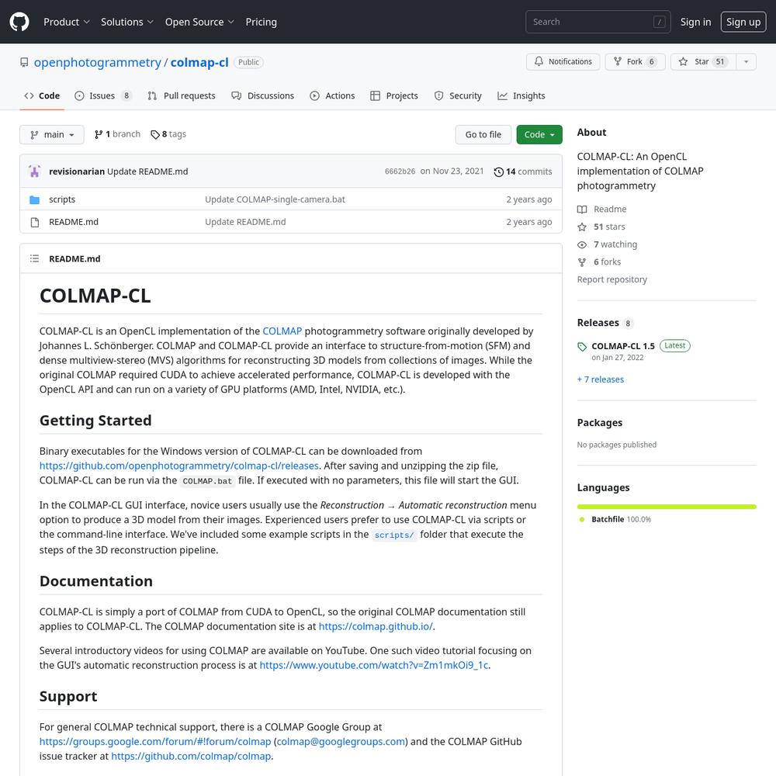
Task: Click the fork icon beside 6 forks
Action: 582,262
